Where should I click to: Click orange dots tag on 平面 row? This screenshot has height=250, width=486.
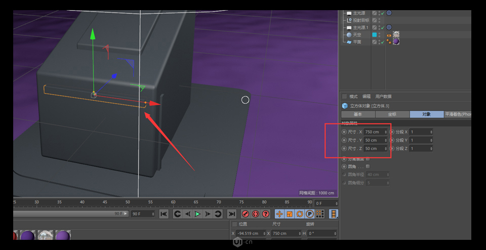(x=389, y=42)
